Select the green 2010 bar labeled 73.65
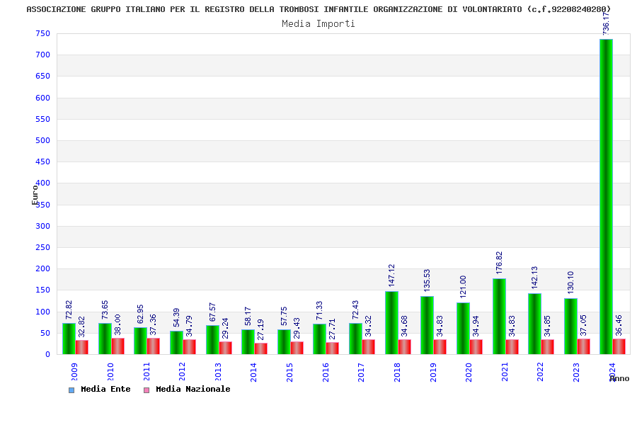637x425 pixels. (x=105, y=339)
